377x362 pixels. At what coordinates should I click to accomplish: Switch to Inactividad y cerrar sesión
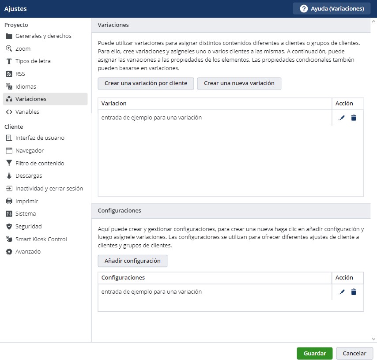[49, 188]
